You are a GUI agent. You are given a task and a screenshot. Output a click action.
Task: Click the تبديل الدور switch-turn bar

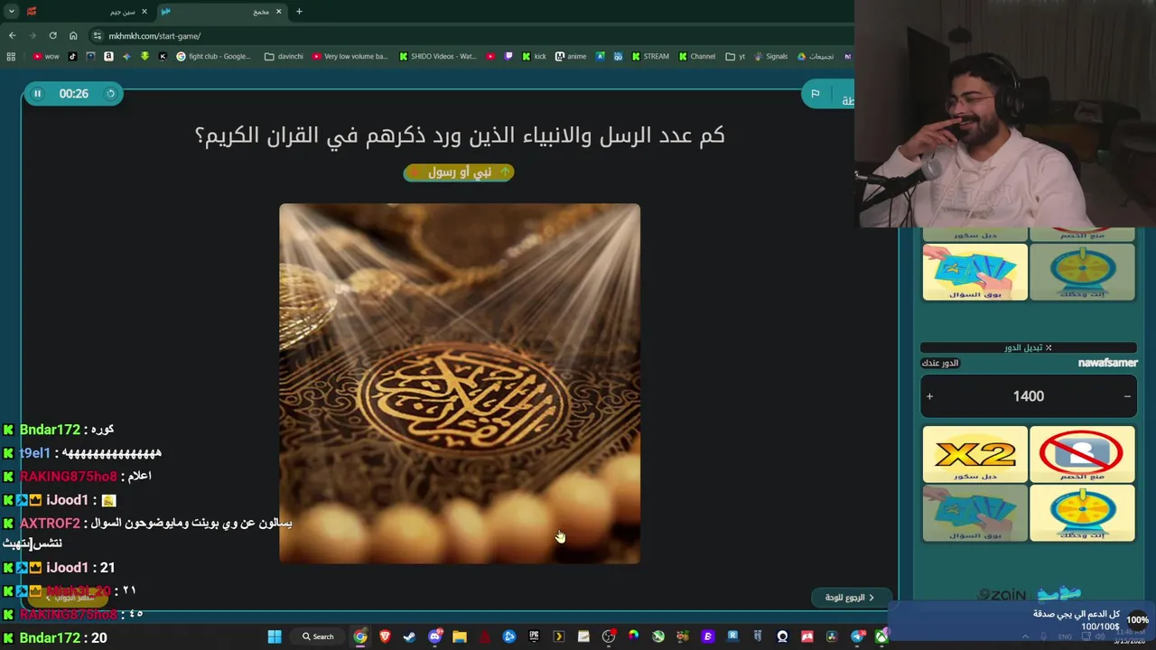[x=1029, y=348]
